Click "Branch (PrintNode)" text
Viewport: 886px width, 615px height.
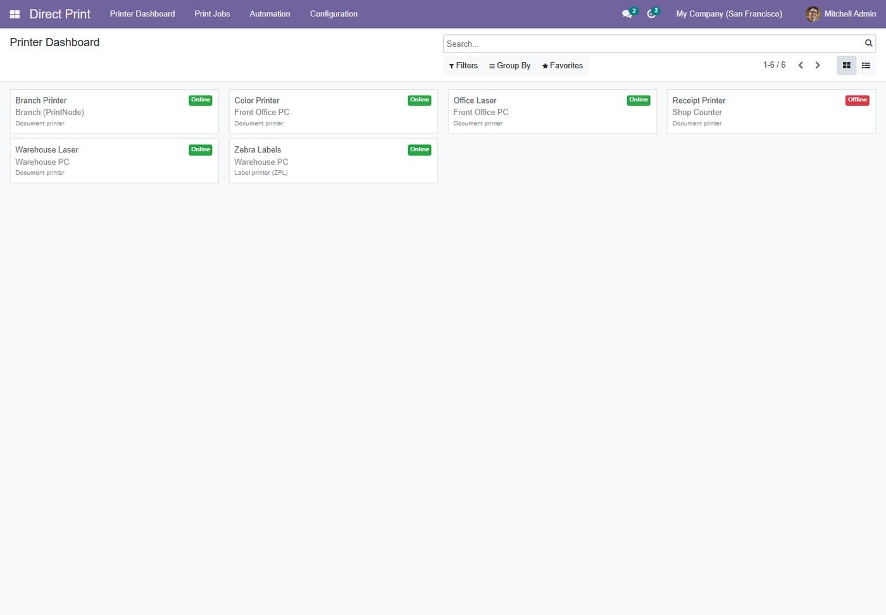49,113
